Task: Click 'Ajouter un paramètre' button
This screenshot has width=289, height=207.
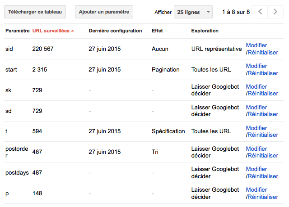Action: point(104,12)
